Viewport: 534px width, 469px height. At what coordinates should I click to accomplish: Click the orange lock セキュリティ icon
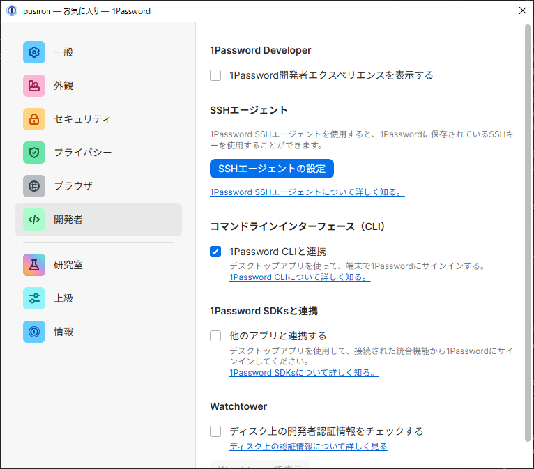(x=34, y=119)
